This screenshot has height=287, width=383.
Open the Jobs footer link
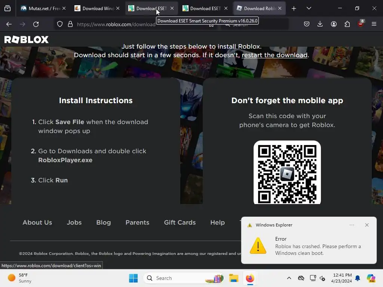74,223
